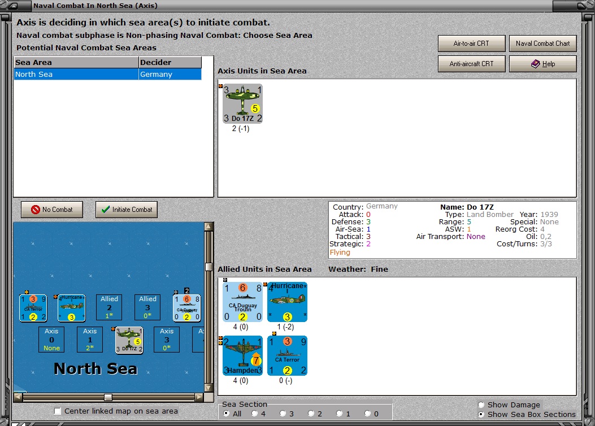This screenshot has width=595, height=426.
Task: Click the 4 (0) value under Hampden
Action: [x=241, y=381]
